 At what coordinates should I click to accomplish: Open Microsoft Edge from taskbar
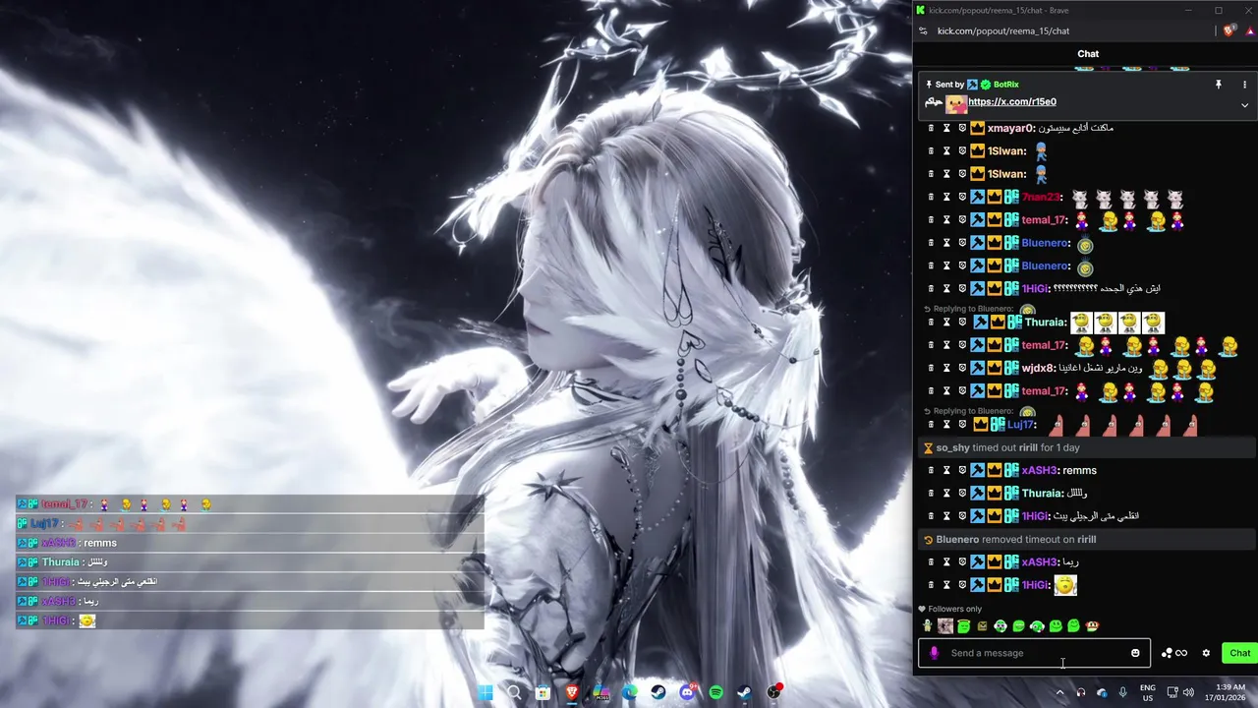tap(629, 692)
